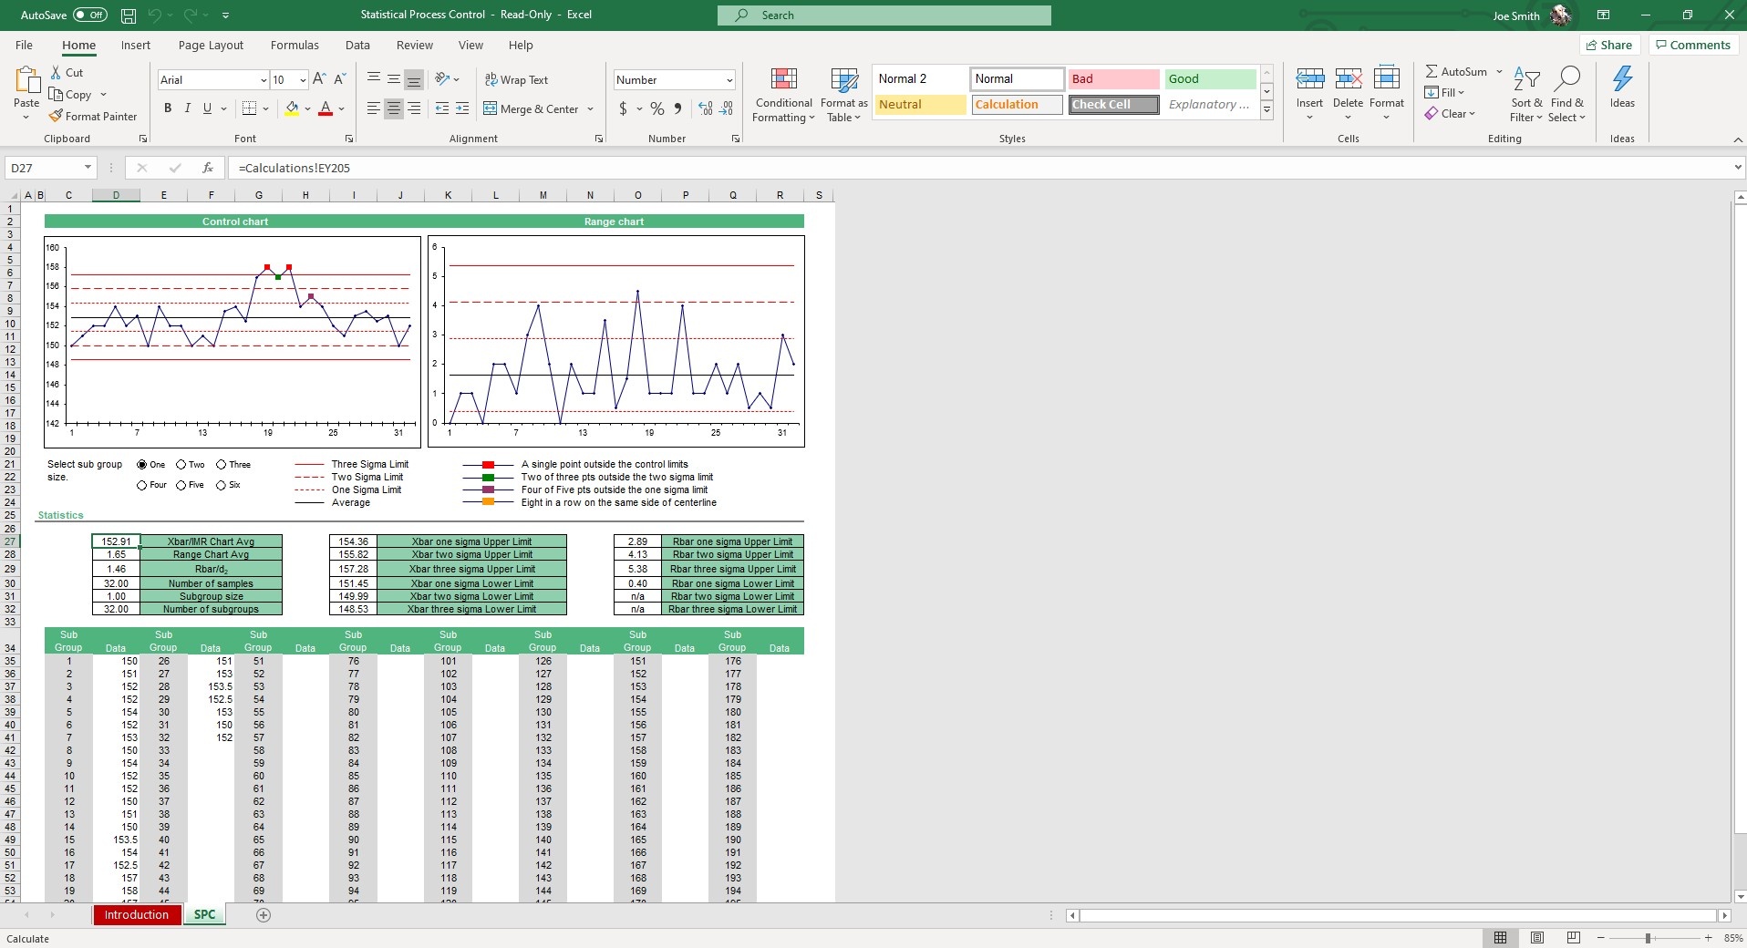1747x948 pixels.
Task: Toggle bold formatting
Action: (x=167, y=108)
